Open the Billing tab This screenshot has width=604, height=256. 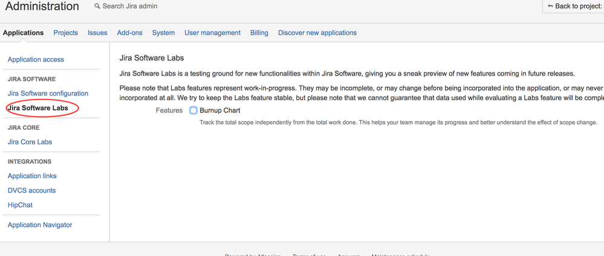coord(259,33)
